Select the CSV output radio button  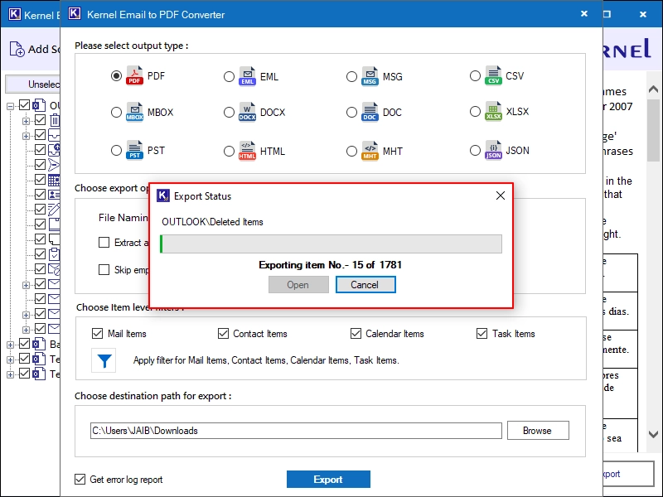pyautogui.click(x=475, y=76)
